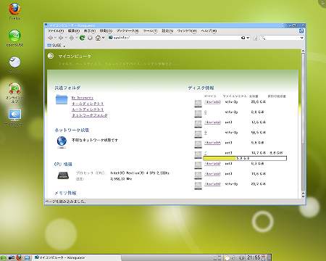Expand the Home button dropdown arrow
Image resolution: width=326 pixels, height=261 pixels.
click(103, 38)
